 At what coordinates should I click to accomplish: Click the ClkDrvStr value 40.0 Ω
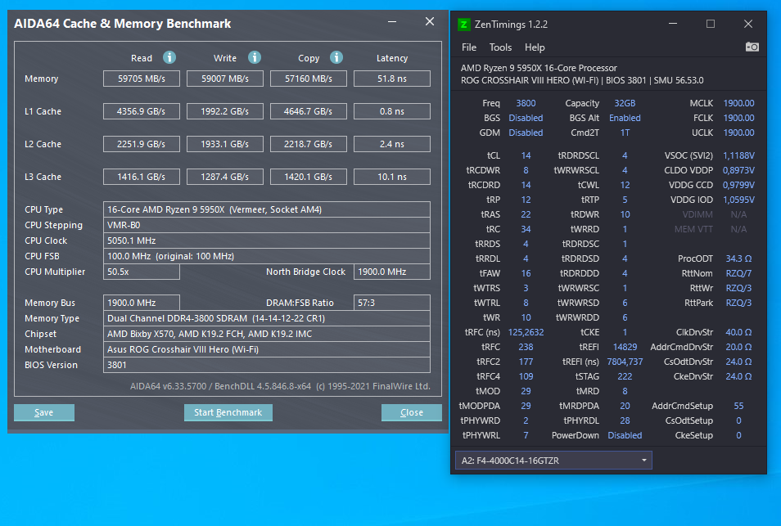[738, 332]
